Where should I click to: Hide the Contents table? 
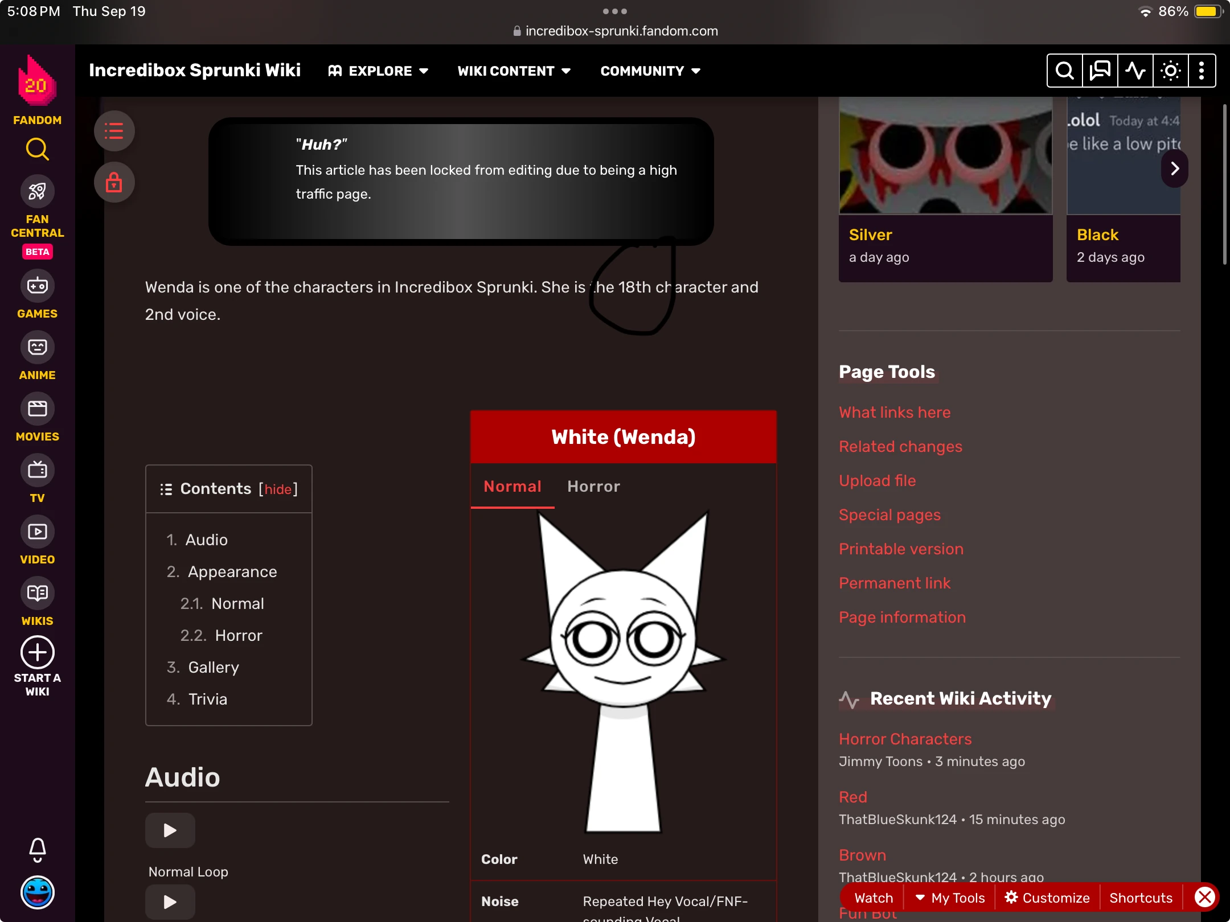tap(278, 489)
